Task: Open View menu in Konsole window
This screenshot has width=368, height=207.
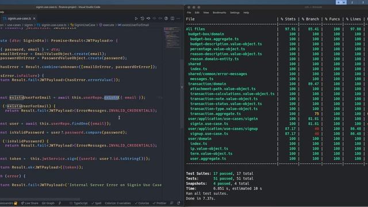Action: point(206,13)
